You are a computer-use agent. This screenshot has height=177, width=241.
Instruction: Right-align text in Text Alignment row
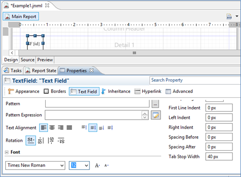[x=61, y=128]
